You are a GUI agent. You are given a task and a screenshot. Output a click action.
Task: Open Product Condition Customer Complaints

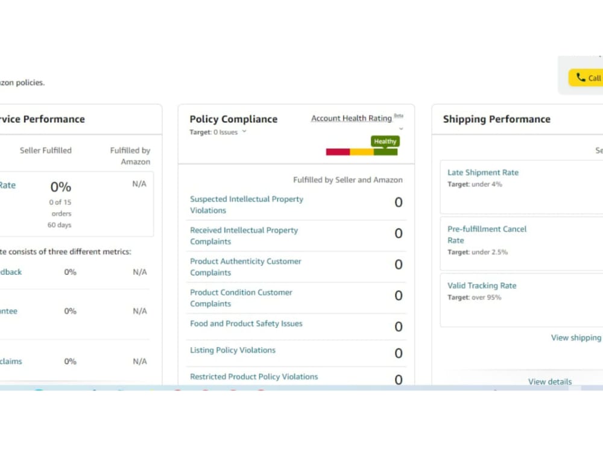click(x=241, y=298)
